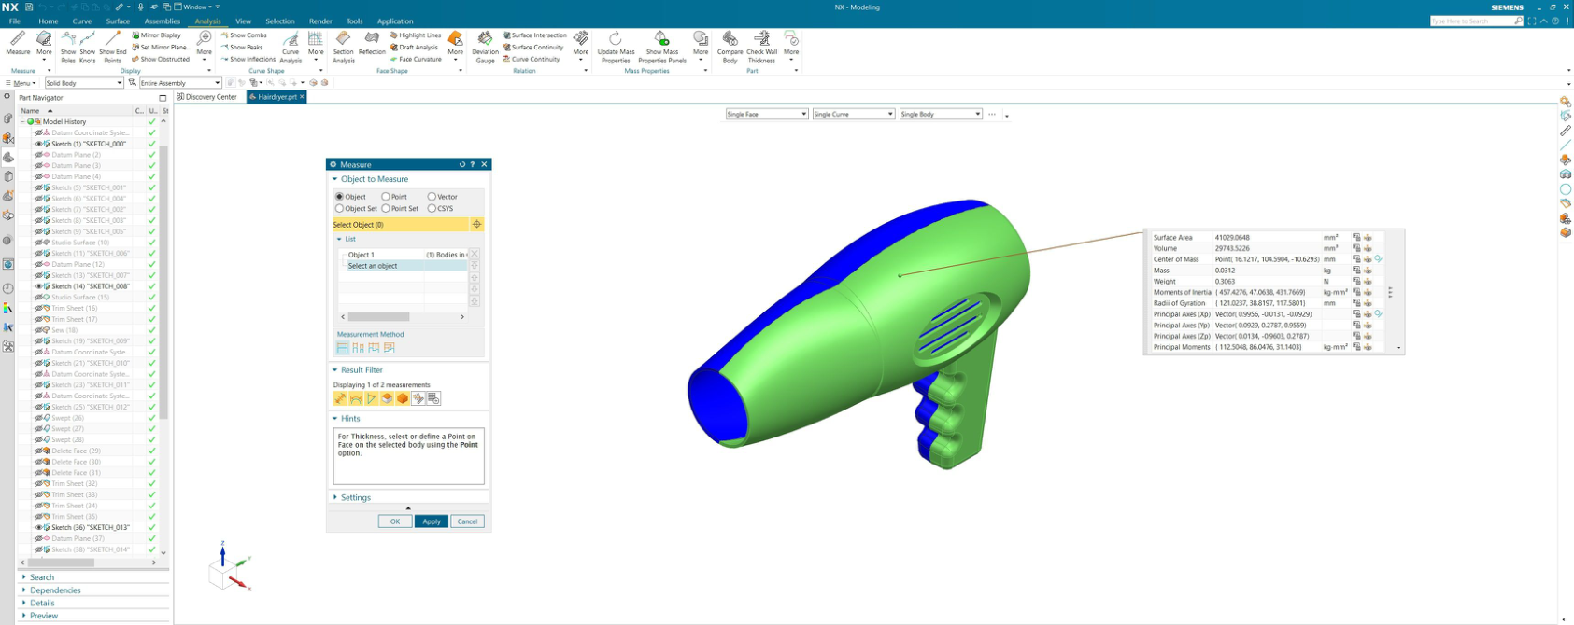Open the Section Analysis tool
The image size is (1574, 625).
344,48
